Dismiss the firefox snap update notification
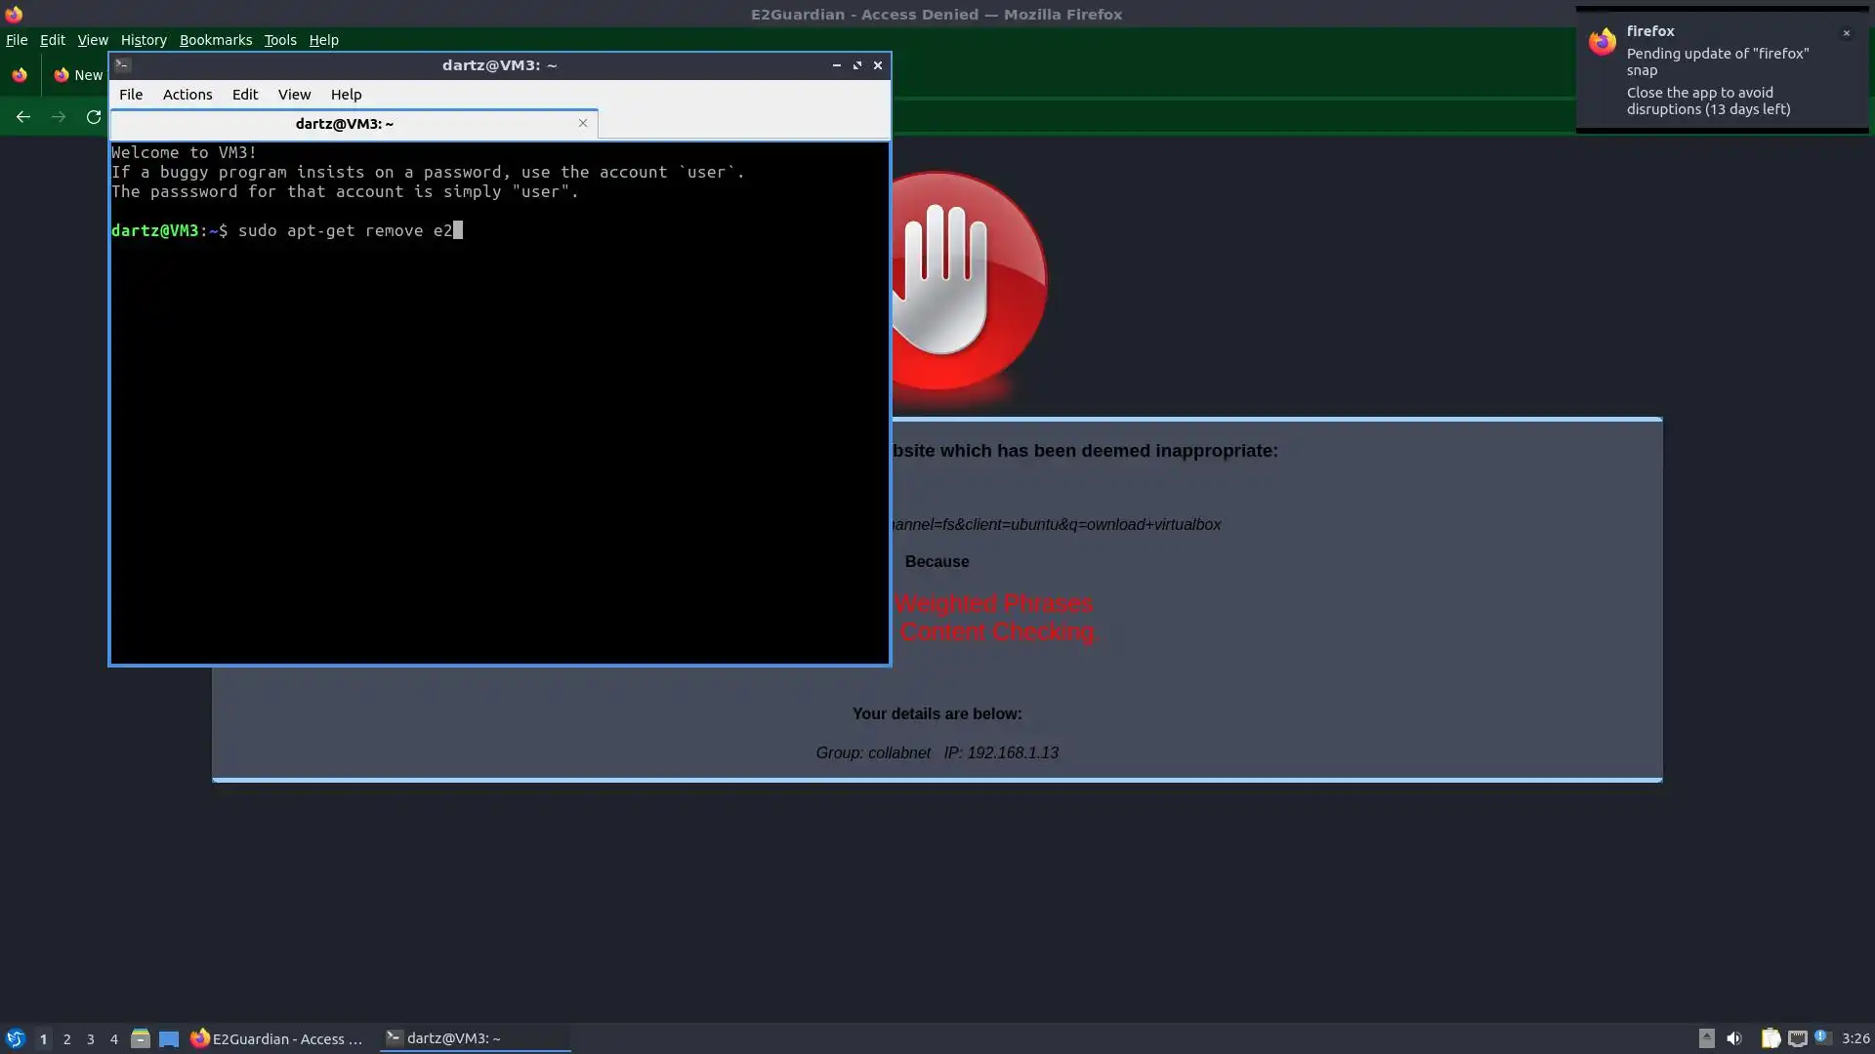The width and height of the screenshot is (1875, 1054). 1846,33
